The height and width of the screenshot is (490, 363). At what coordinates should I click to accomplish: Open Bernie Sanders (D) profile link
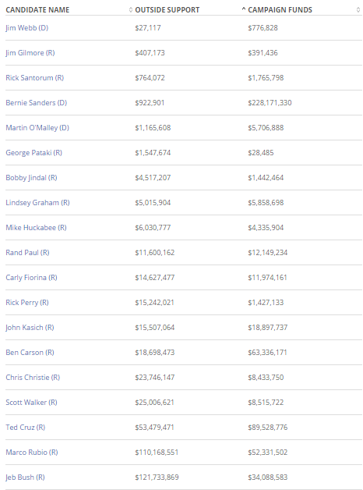click(x=36, y=103)
